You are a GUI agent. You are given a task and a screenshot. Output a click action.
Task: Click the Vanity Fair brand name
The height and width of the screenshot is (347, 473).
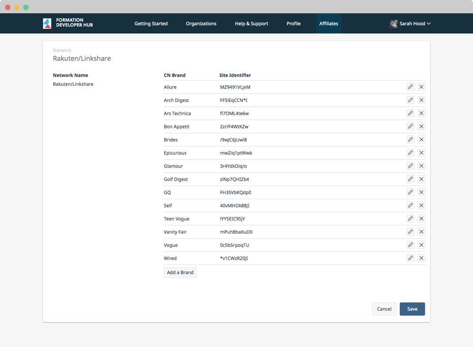pos(175,232)
